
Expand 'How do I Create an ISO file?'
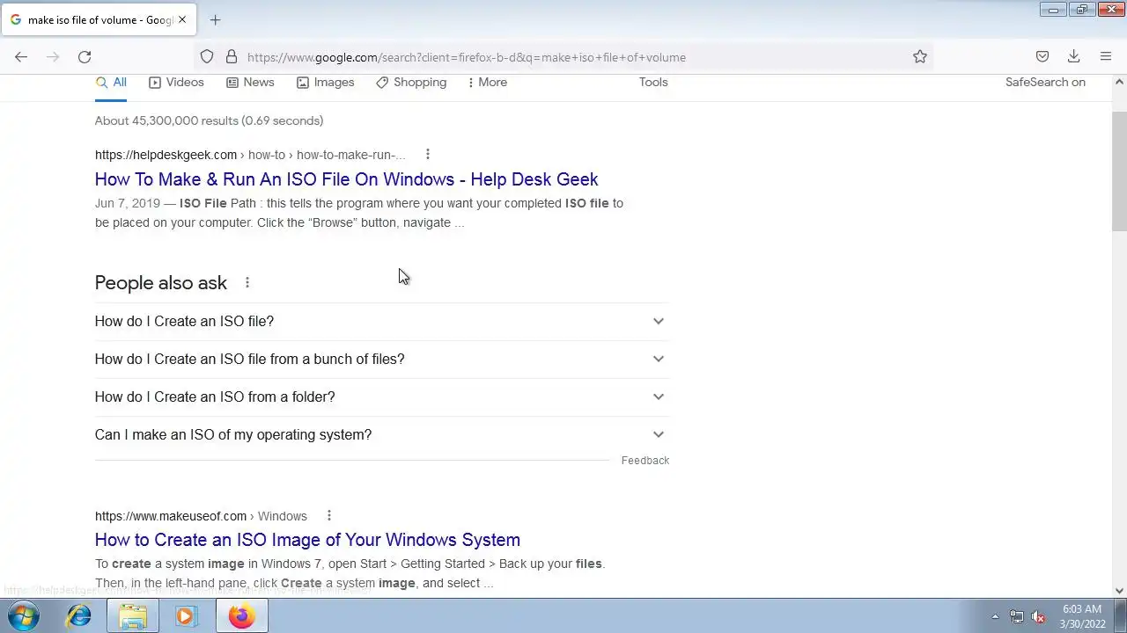pyautogui.click(x=382, y=322)
